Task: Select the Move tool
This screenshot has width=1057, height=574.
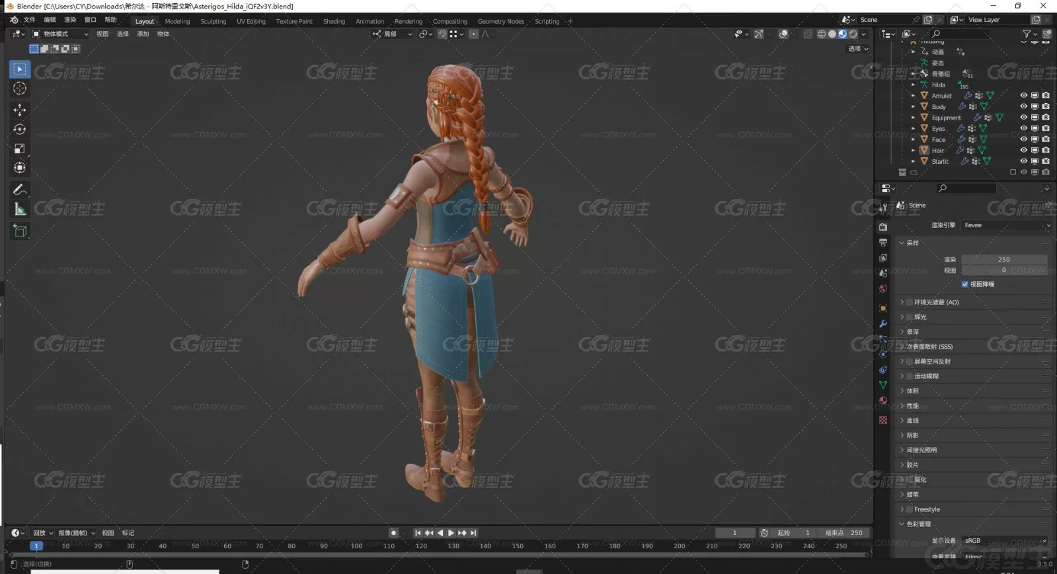Action: click(20, 110)
